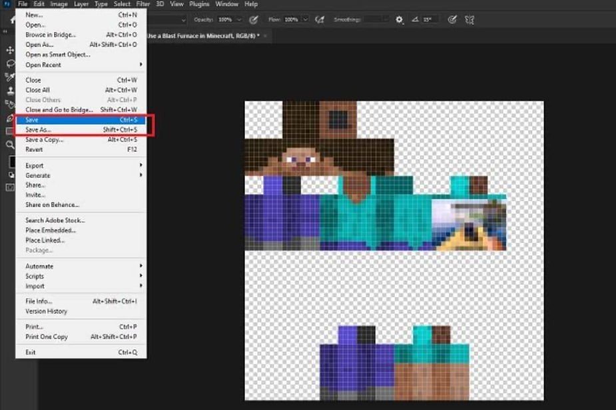
Task: Open the Plugins menu
Action: point(199,4)
